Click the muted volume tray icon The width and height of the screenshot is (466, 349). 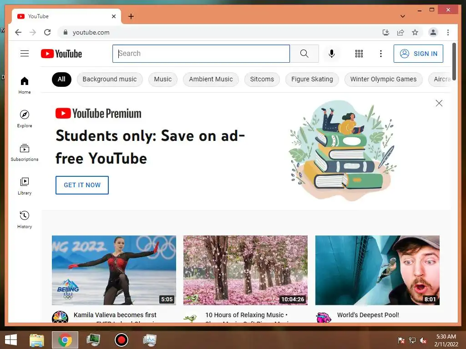(423, 340)
